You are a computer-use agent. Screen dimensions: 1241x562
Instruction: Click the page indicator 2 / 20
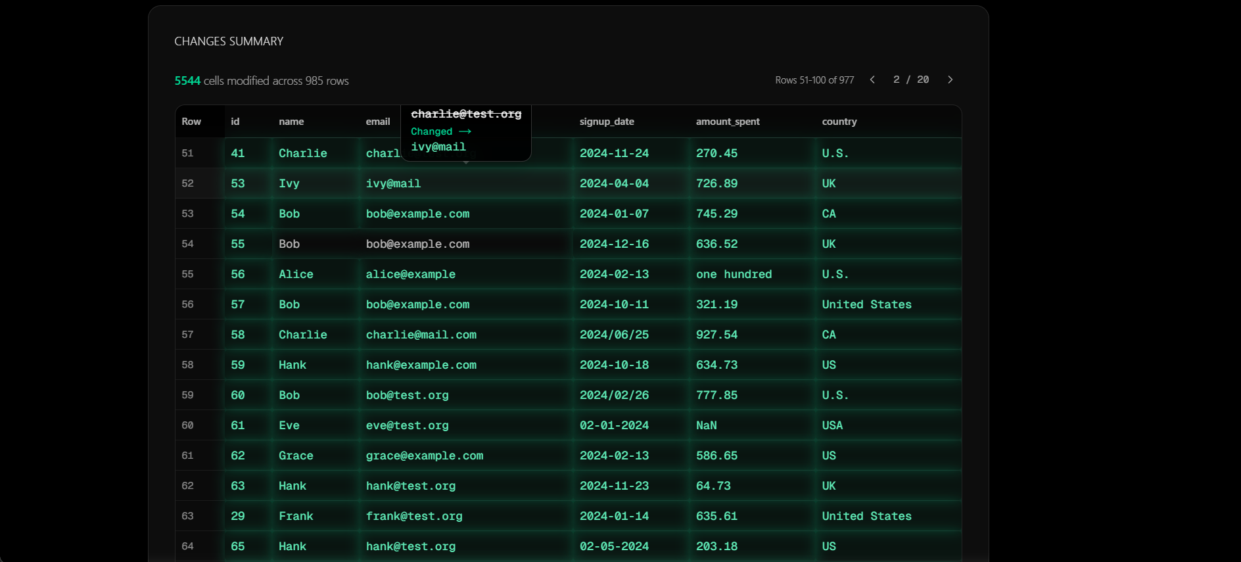click(910, 80)
